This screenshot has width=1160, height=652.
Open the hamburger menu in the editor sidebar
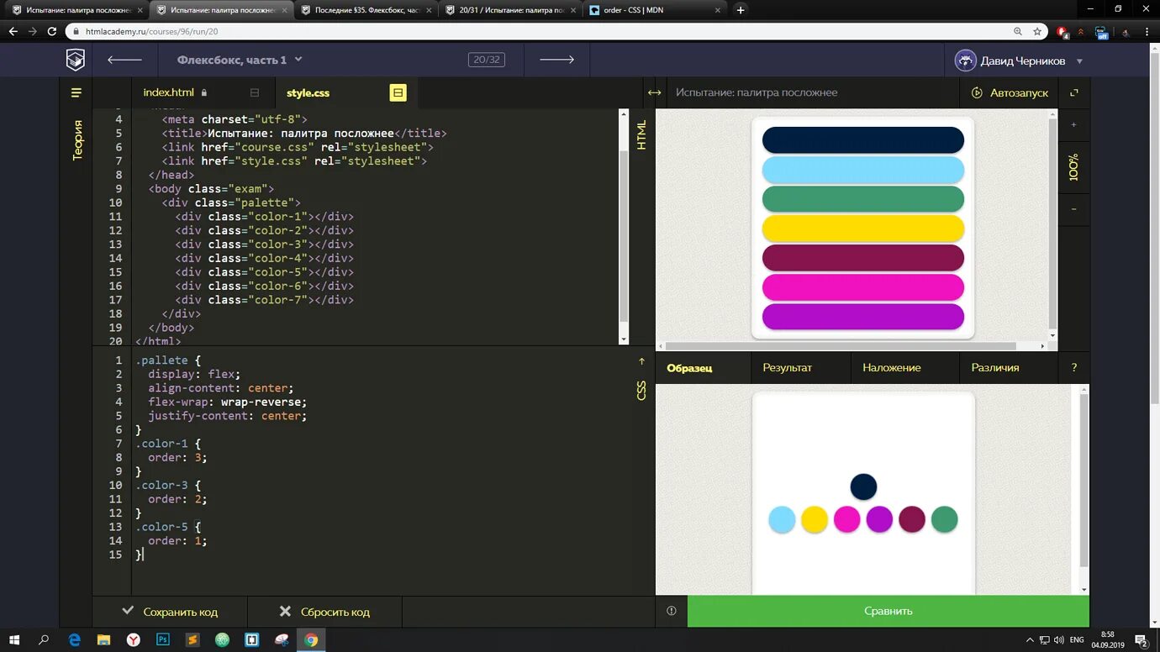click(x=76, y=92)
